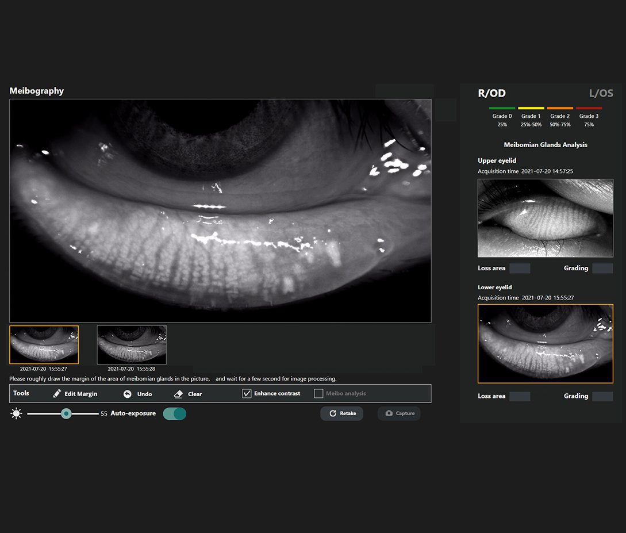This screenshot has width=626, height=533.
Task: Click the Clear eraser icon
Action: 178,394
